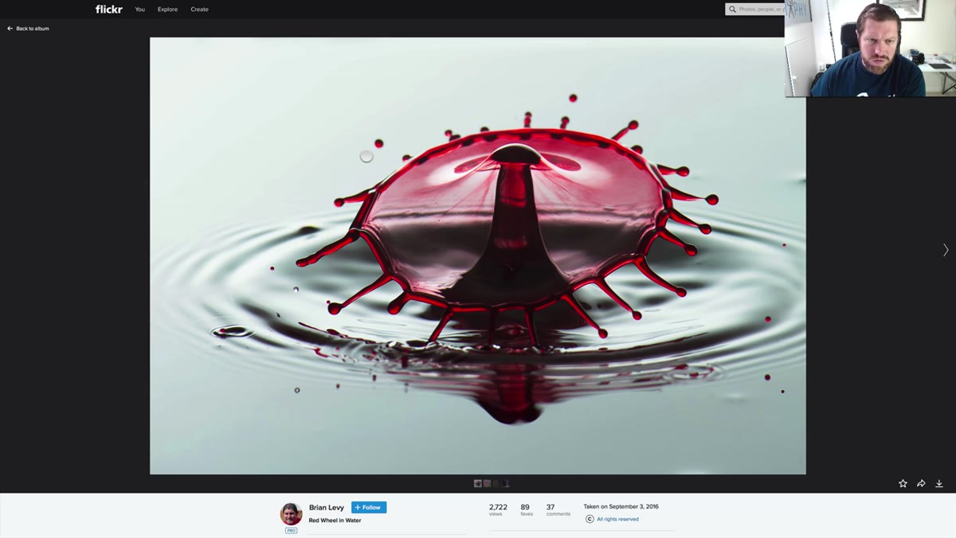Share the photo using the arrow icon
Image resolution: width=956 pixels, height=538 pixels.
click(x=921, y=483)
